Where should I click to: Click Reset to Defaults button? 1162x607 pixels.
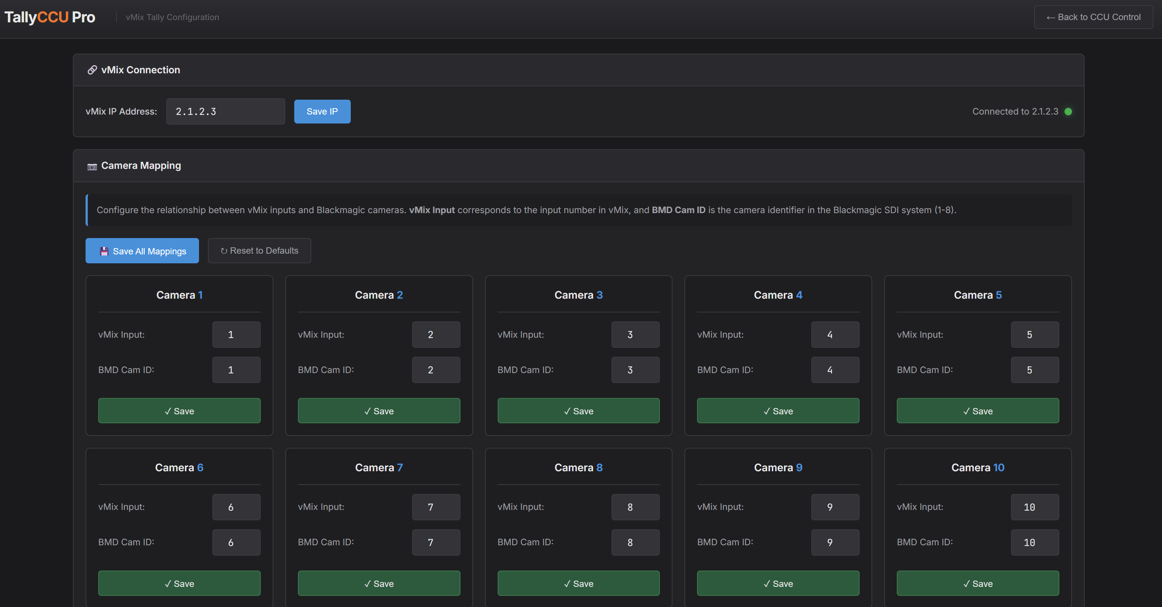click(x=259, y=251)
